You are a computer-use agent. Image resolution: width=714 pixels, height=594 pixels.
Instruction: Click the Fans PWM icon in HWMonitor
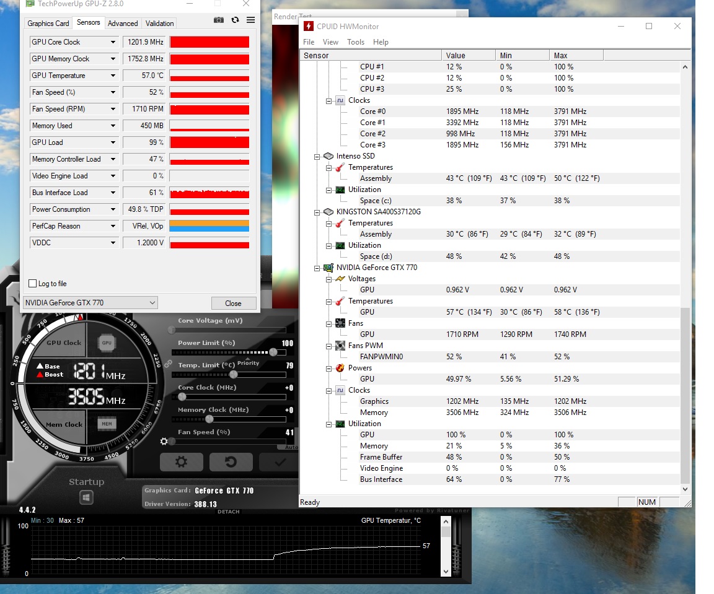(x=340, y=346)
